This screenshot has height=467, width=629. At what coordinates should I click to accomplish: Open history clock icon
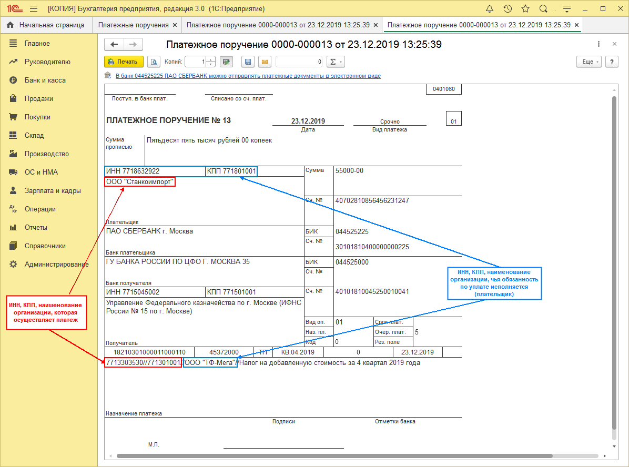508,8
